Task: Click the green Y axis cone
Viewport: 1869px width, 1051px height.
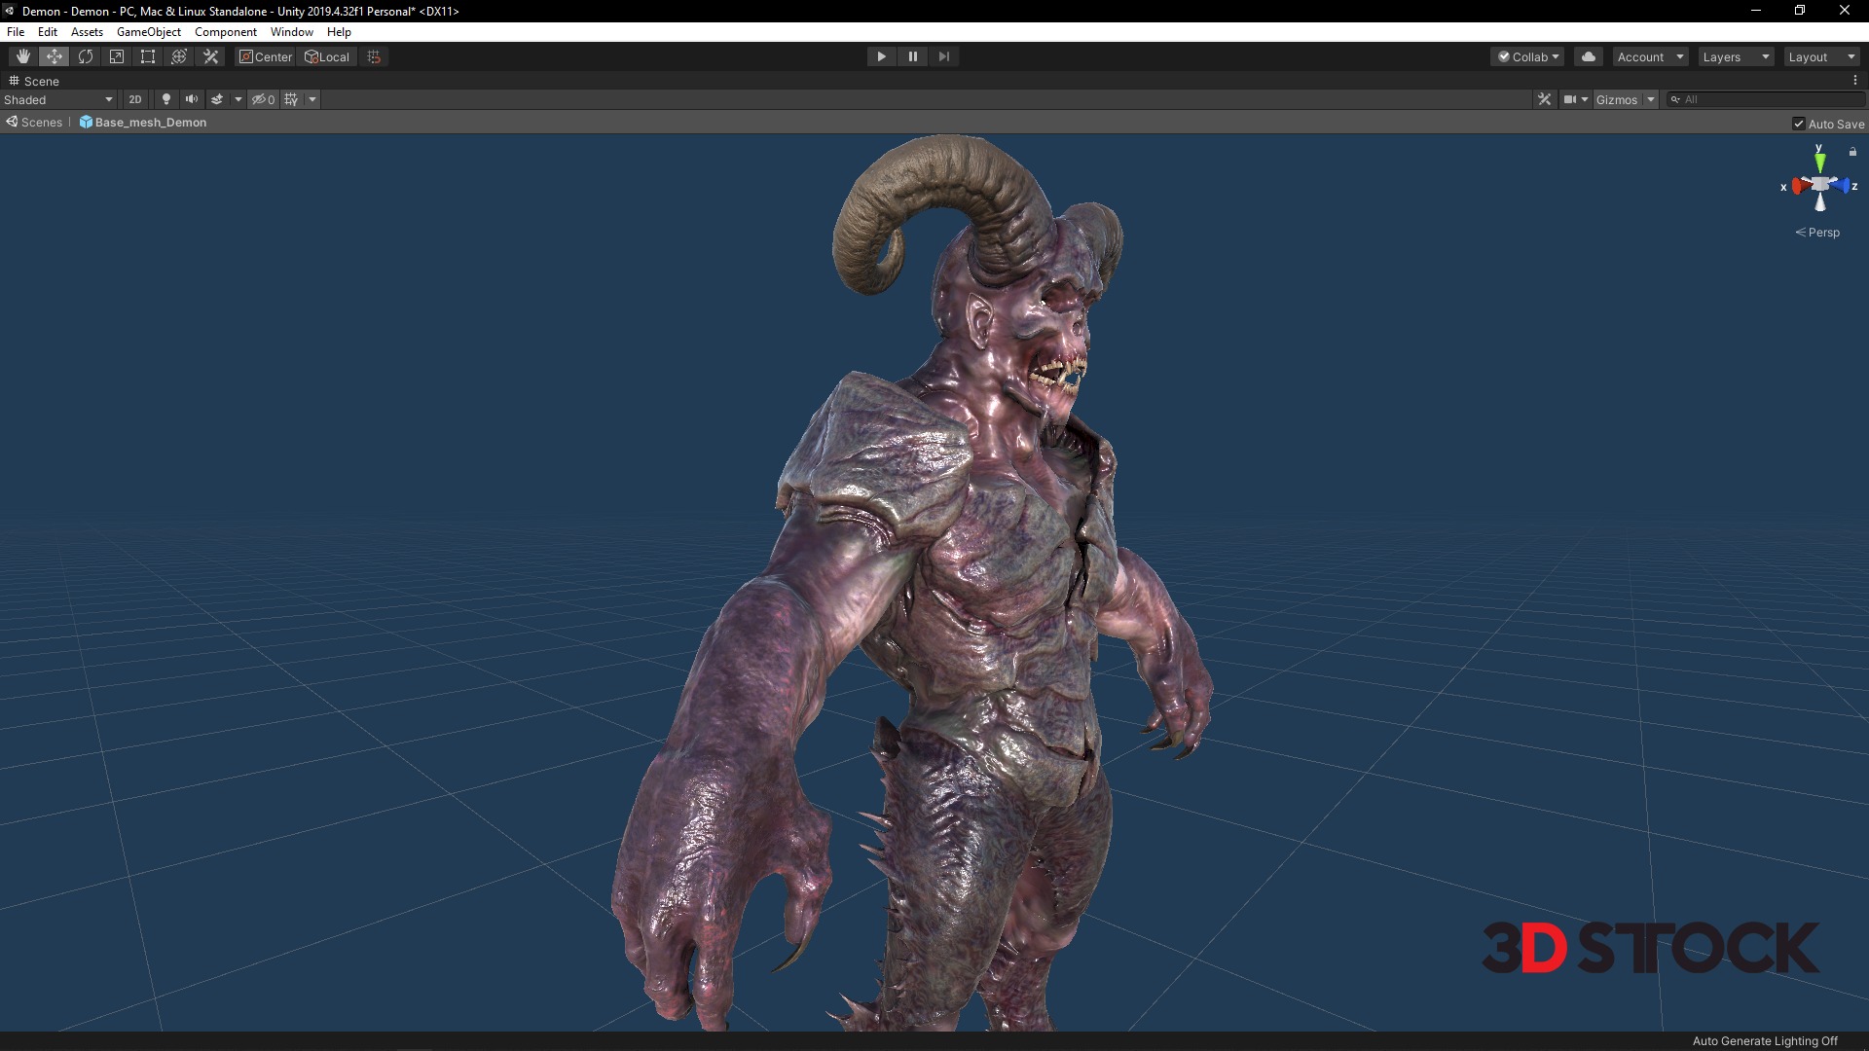Action: (1819, 162)
